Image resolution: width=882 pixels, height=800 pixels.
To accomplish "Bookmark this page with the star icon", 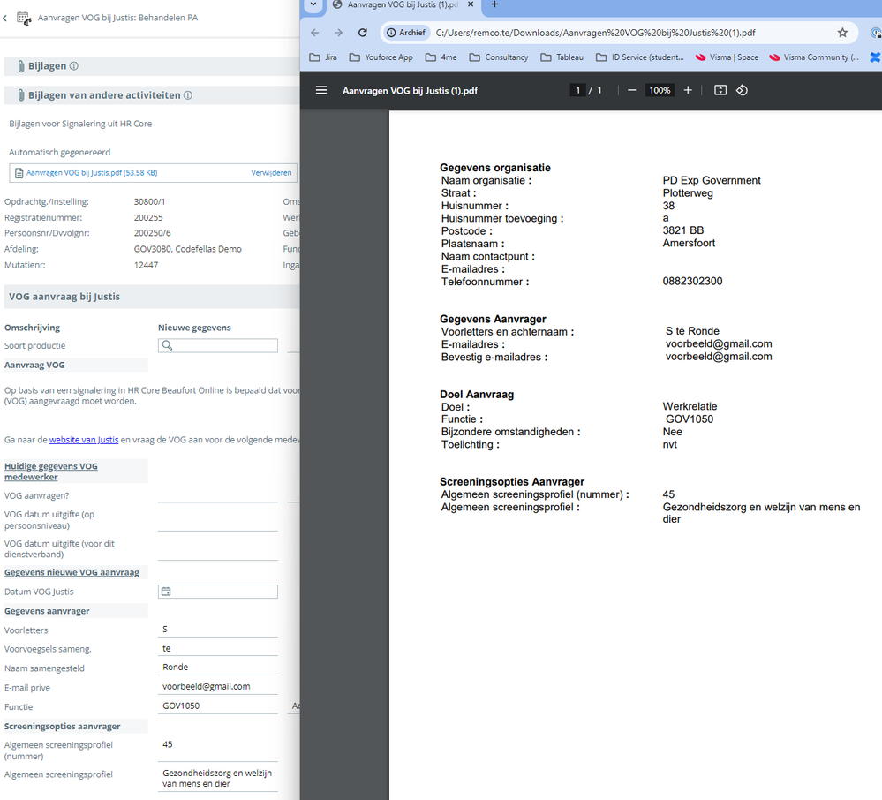I will [842, 33].
